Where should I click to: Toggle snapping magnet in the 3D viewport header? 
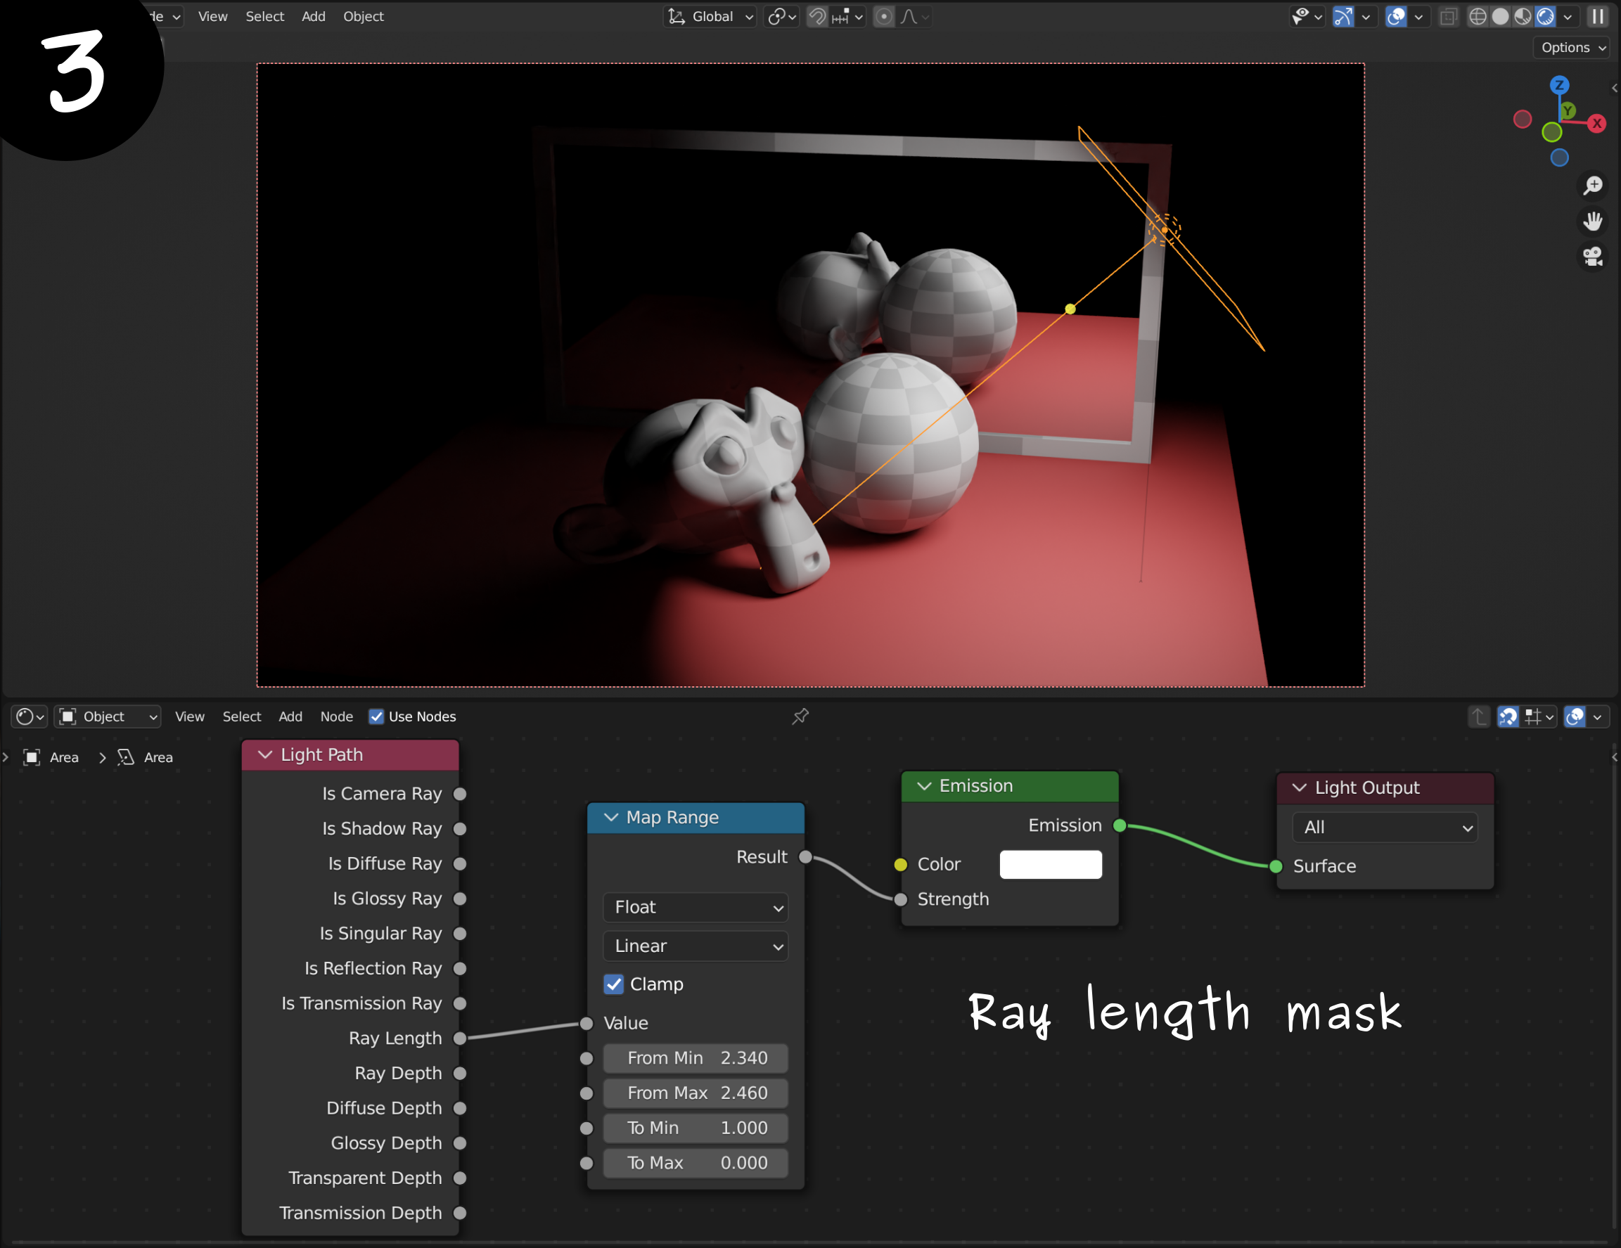point(817,16)
